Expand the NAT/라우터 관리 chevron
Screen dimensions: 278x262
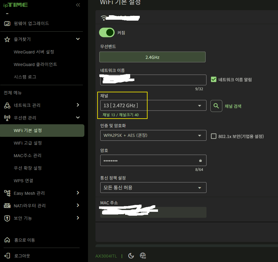tap(78, 205)
